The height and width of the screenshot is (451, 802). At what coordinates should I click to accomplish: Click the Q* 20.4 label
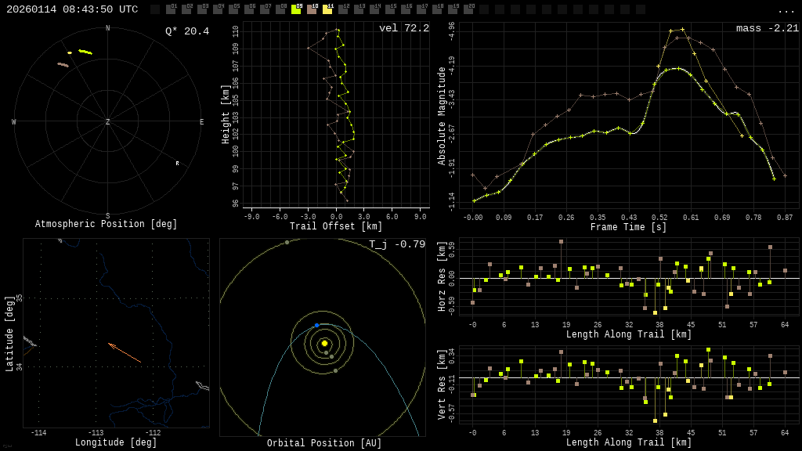[x=186, y=31]
